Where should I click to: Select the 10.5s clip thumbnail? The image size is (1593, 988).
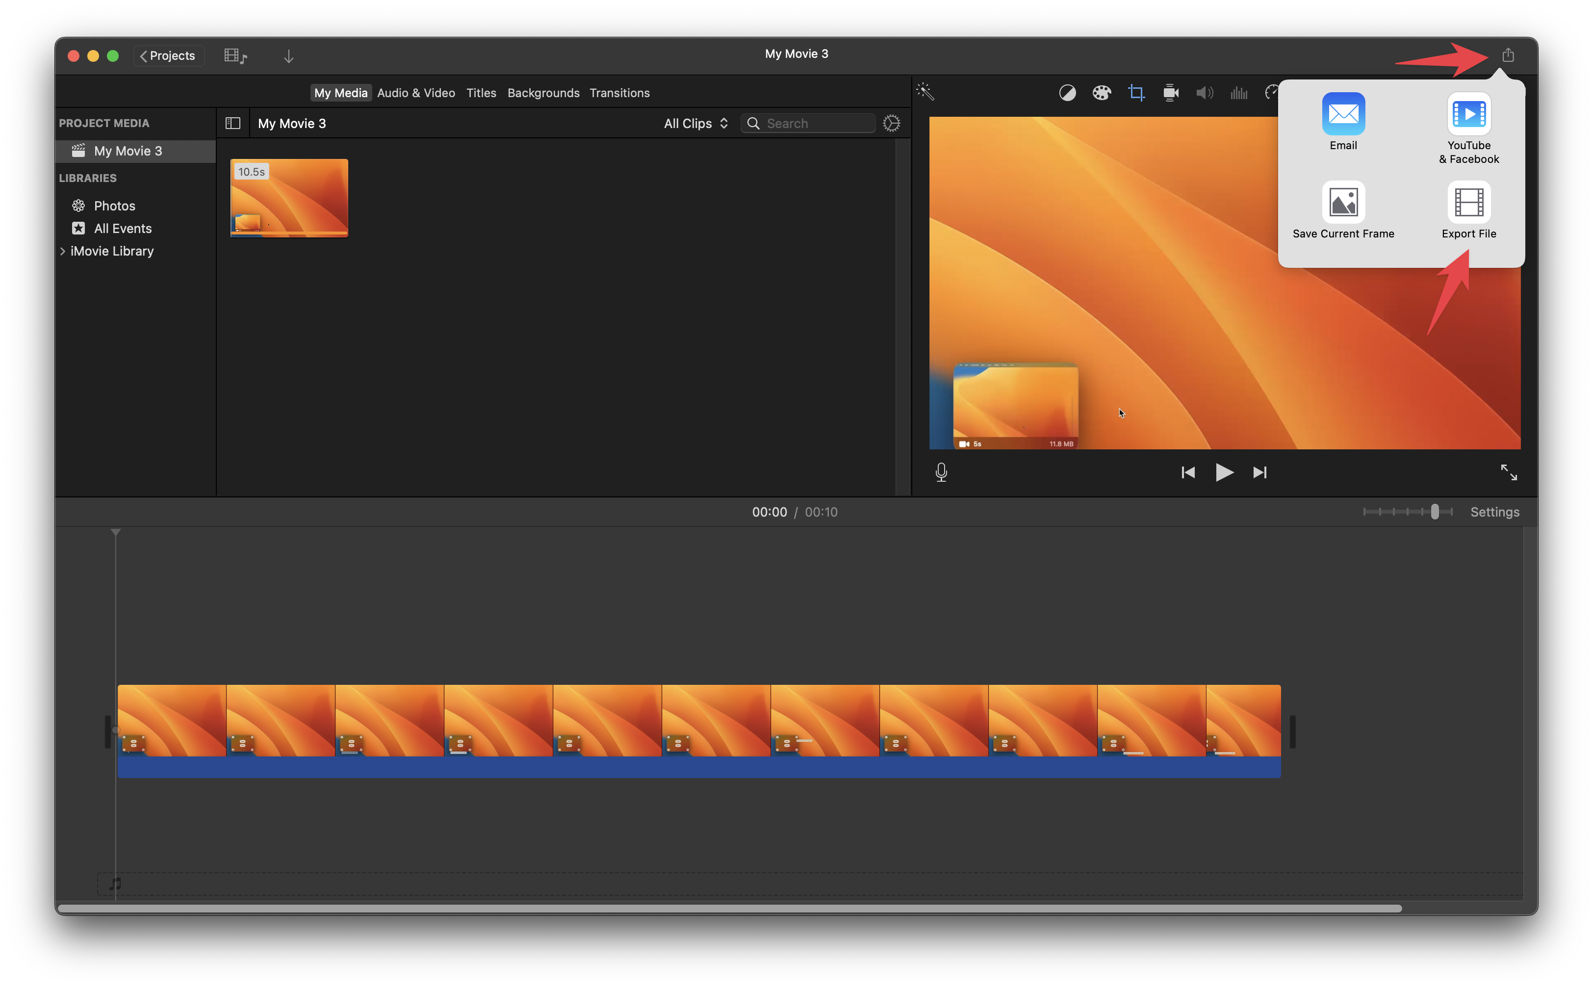289,198
